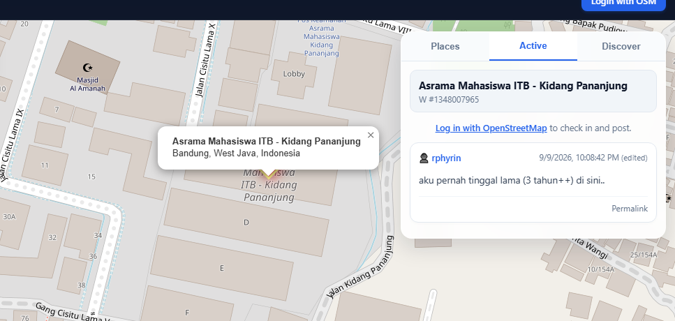
Task: Click the comment timestamp 9/9/2026
Action: pos(579,158)
